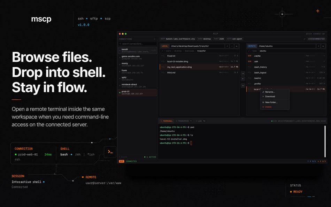
Task: Select local-t3-installer.dmg in local pane
Action: [200, 61]
